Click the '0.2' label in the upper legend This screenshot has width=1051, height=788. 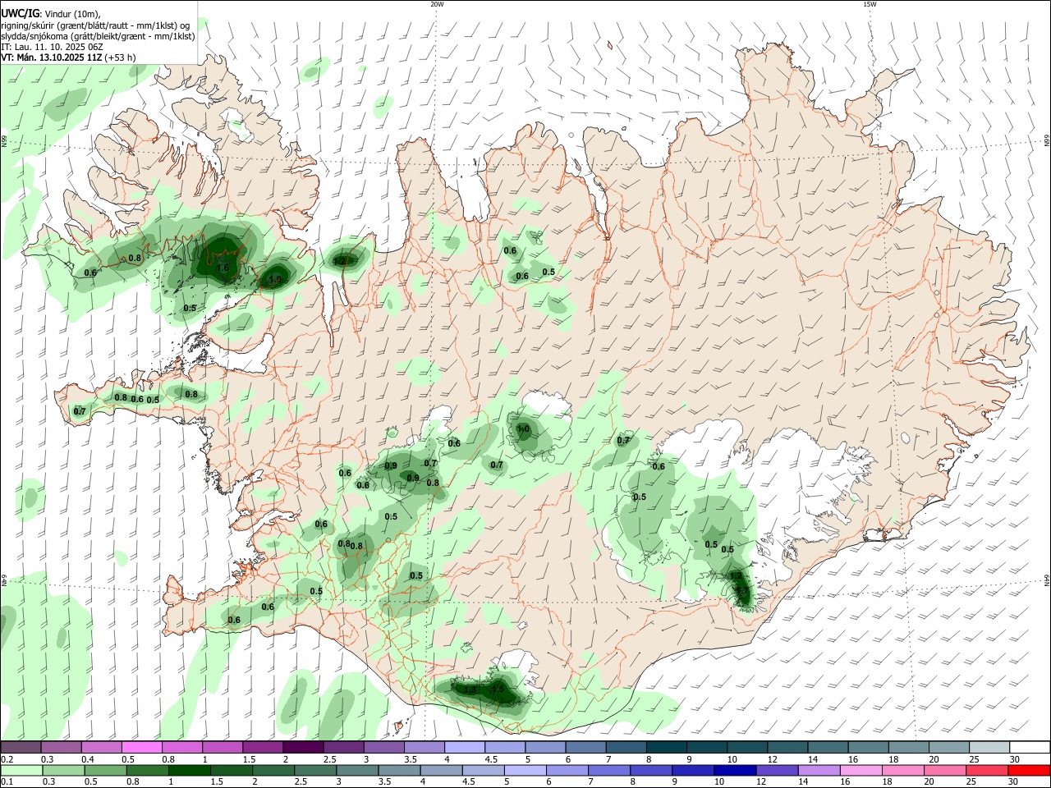[7, 759]
